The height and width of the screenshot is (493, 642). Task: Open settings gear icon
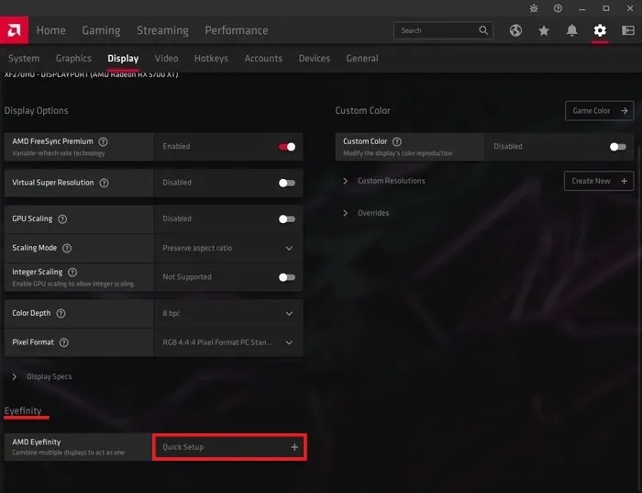pyautogui.click(x=600, y=30)
